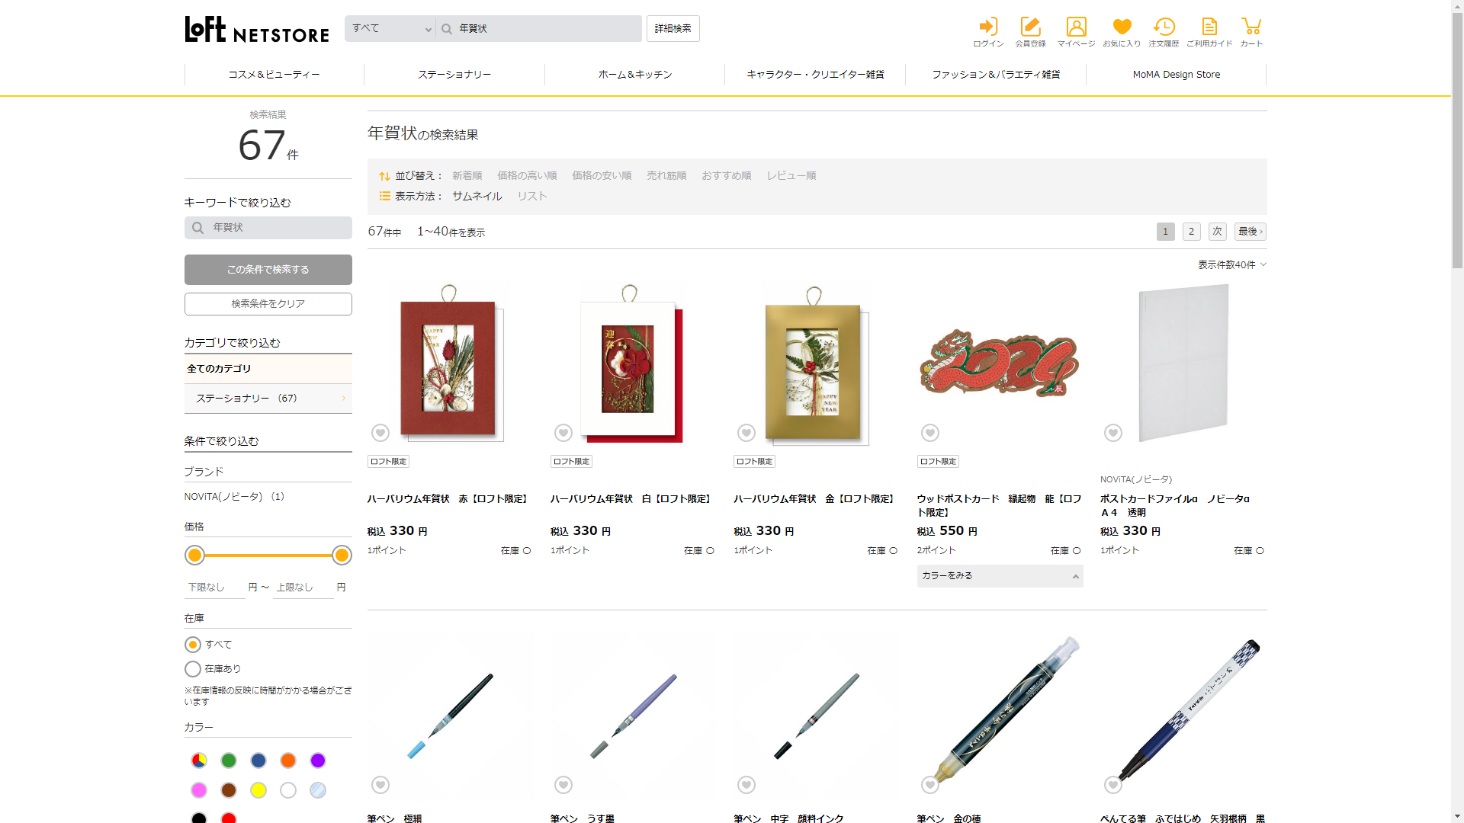Go to results page 2
This screenshot has height=823, width=1464.
tap(1191, 232)
